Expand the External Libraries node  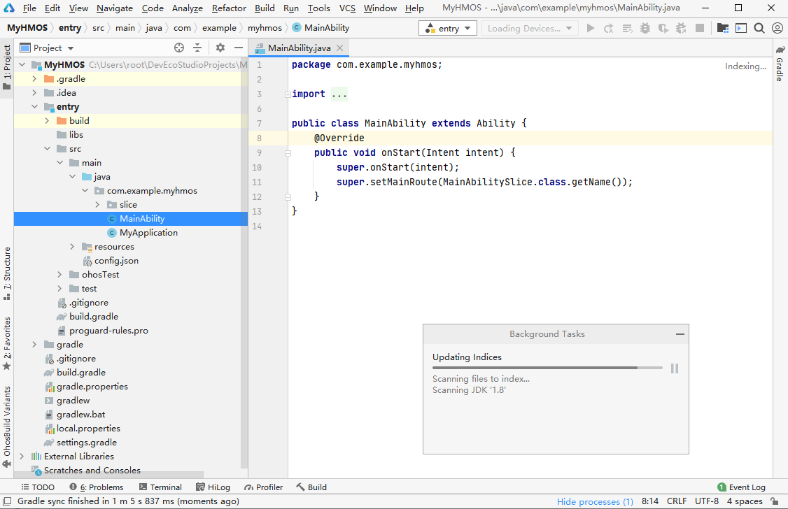tap(22, 457)
